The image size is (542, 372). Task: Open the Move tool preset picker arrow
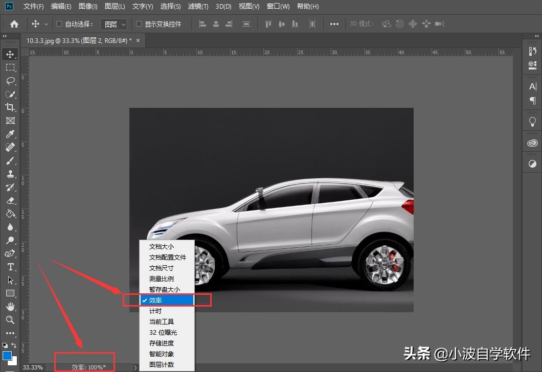pyautogui.click(x=46, y=24)
